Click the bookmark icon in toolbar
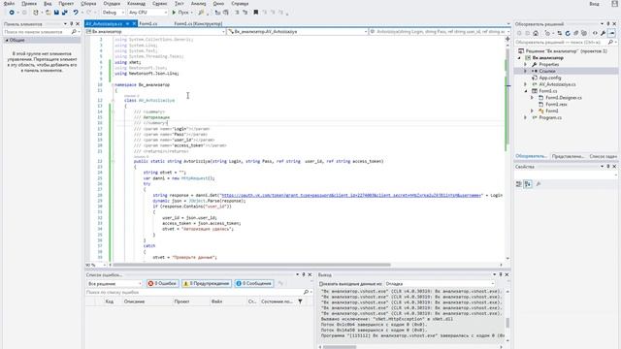This screenshot has height=349, width=621. 256,13
